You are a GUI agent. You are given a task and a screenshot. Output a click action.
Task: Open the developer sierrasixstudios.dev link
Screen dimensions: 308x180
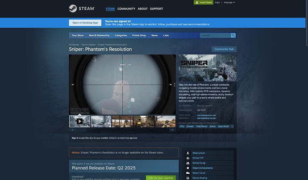click(207, 115)
